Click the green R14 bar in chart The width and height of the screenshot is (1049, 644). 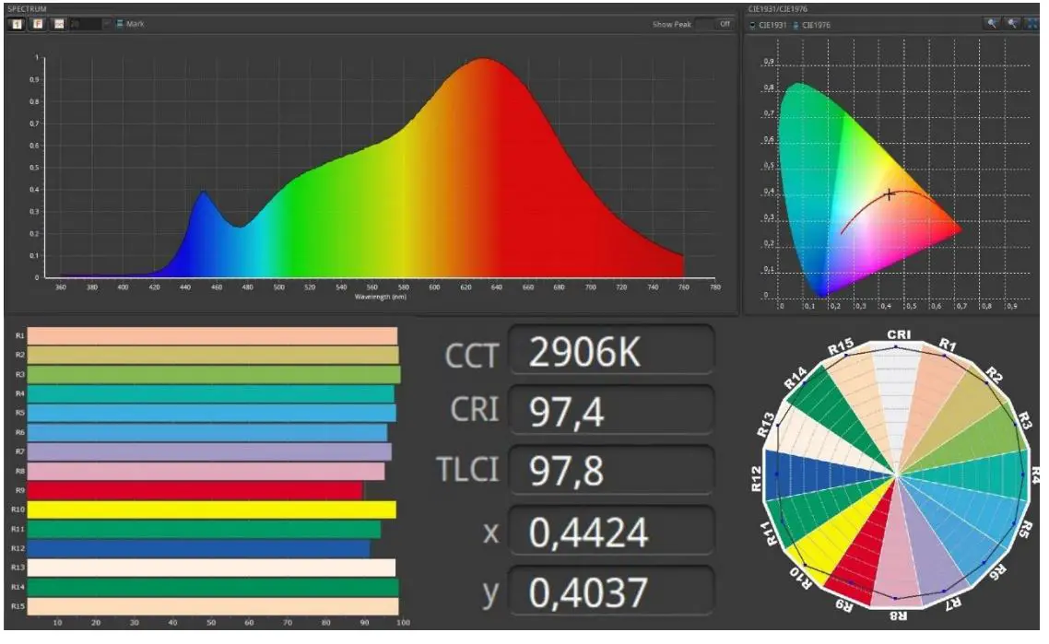pyautogui.click(x=213, y=587)
